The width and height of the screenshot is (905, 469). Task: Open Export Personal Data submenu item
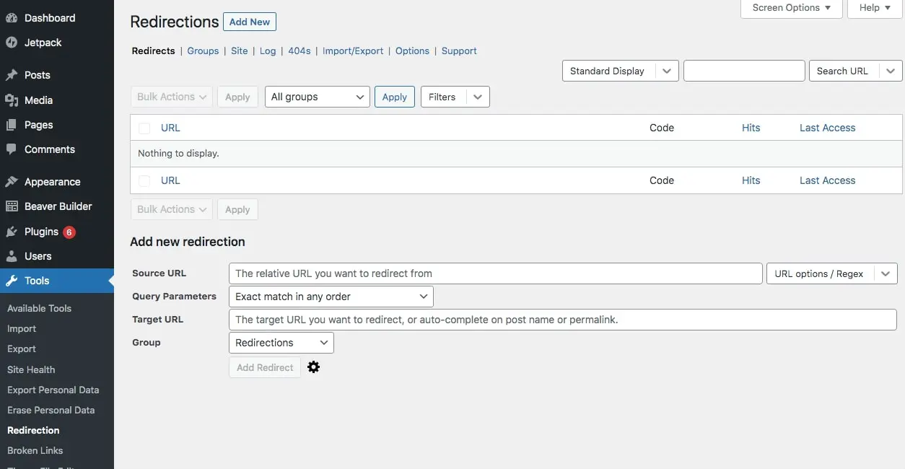(53, 390)
